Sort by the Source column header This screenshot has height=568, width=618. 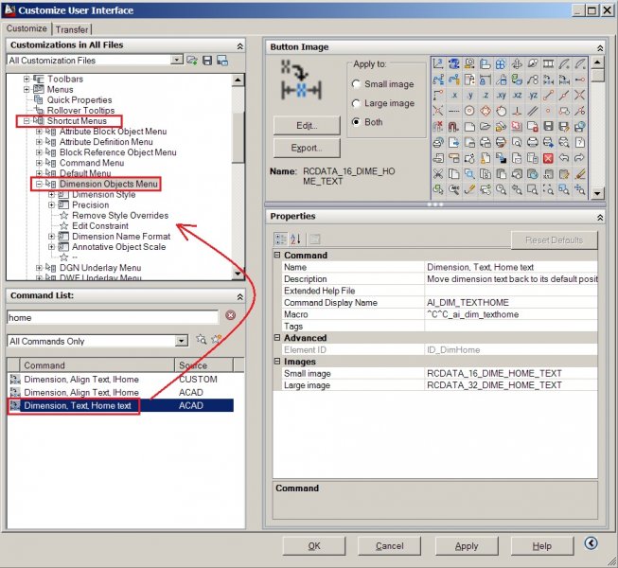(x=203, y=365)
